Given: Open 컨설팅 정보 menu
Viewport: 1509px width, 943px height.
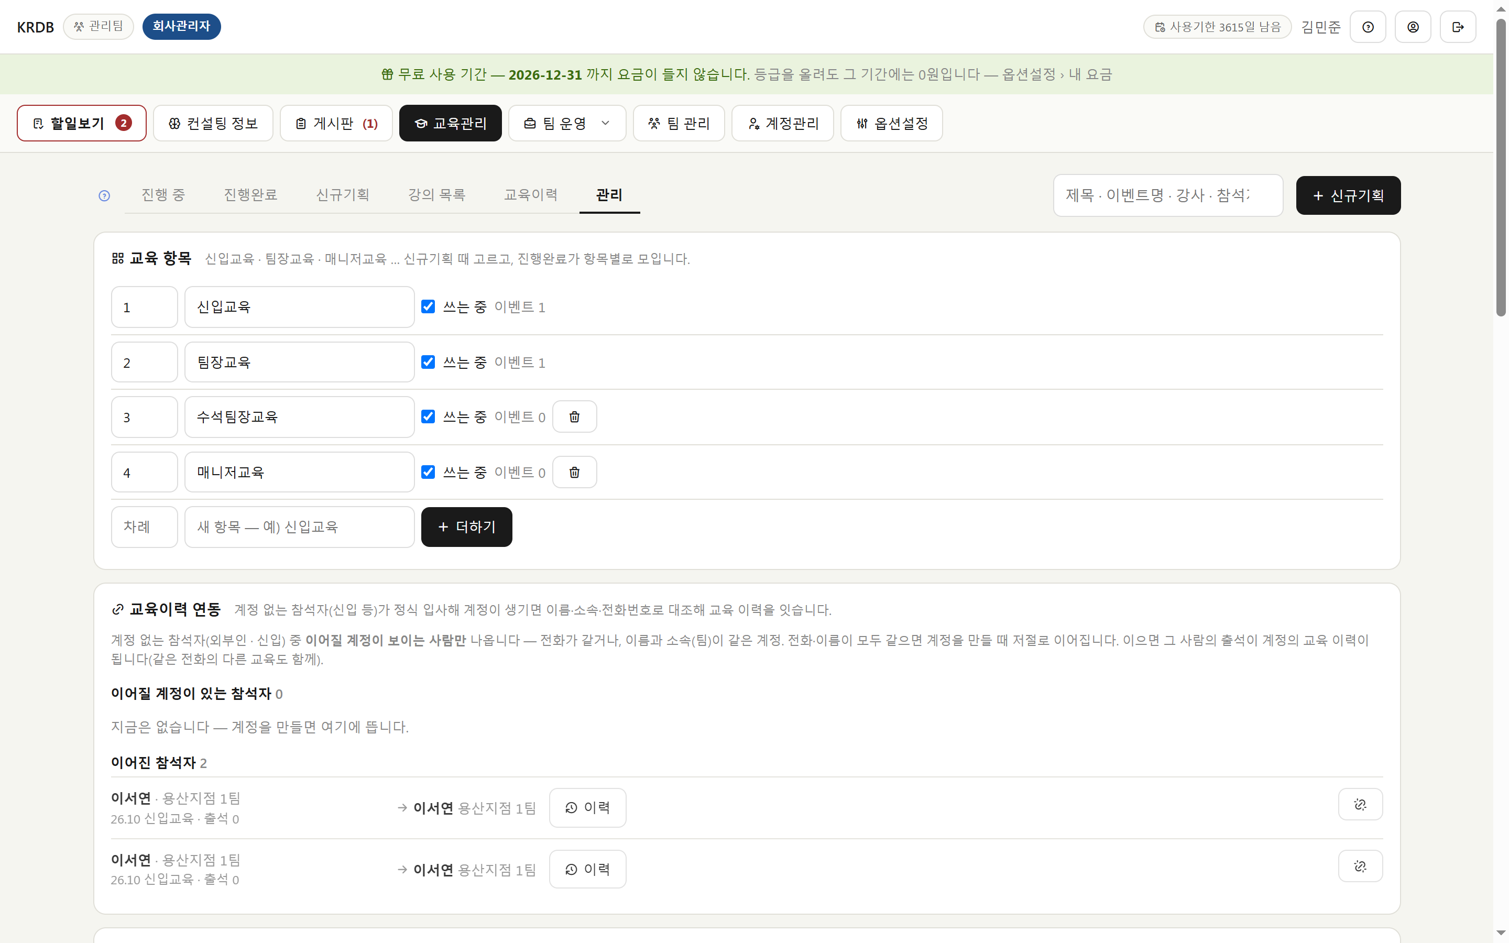Looking at the screenshot, I should 213,123.
